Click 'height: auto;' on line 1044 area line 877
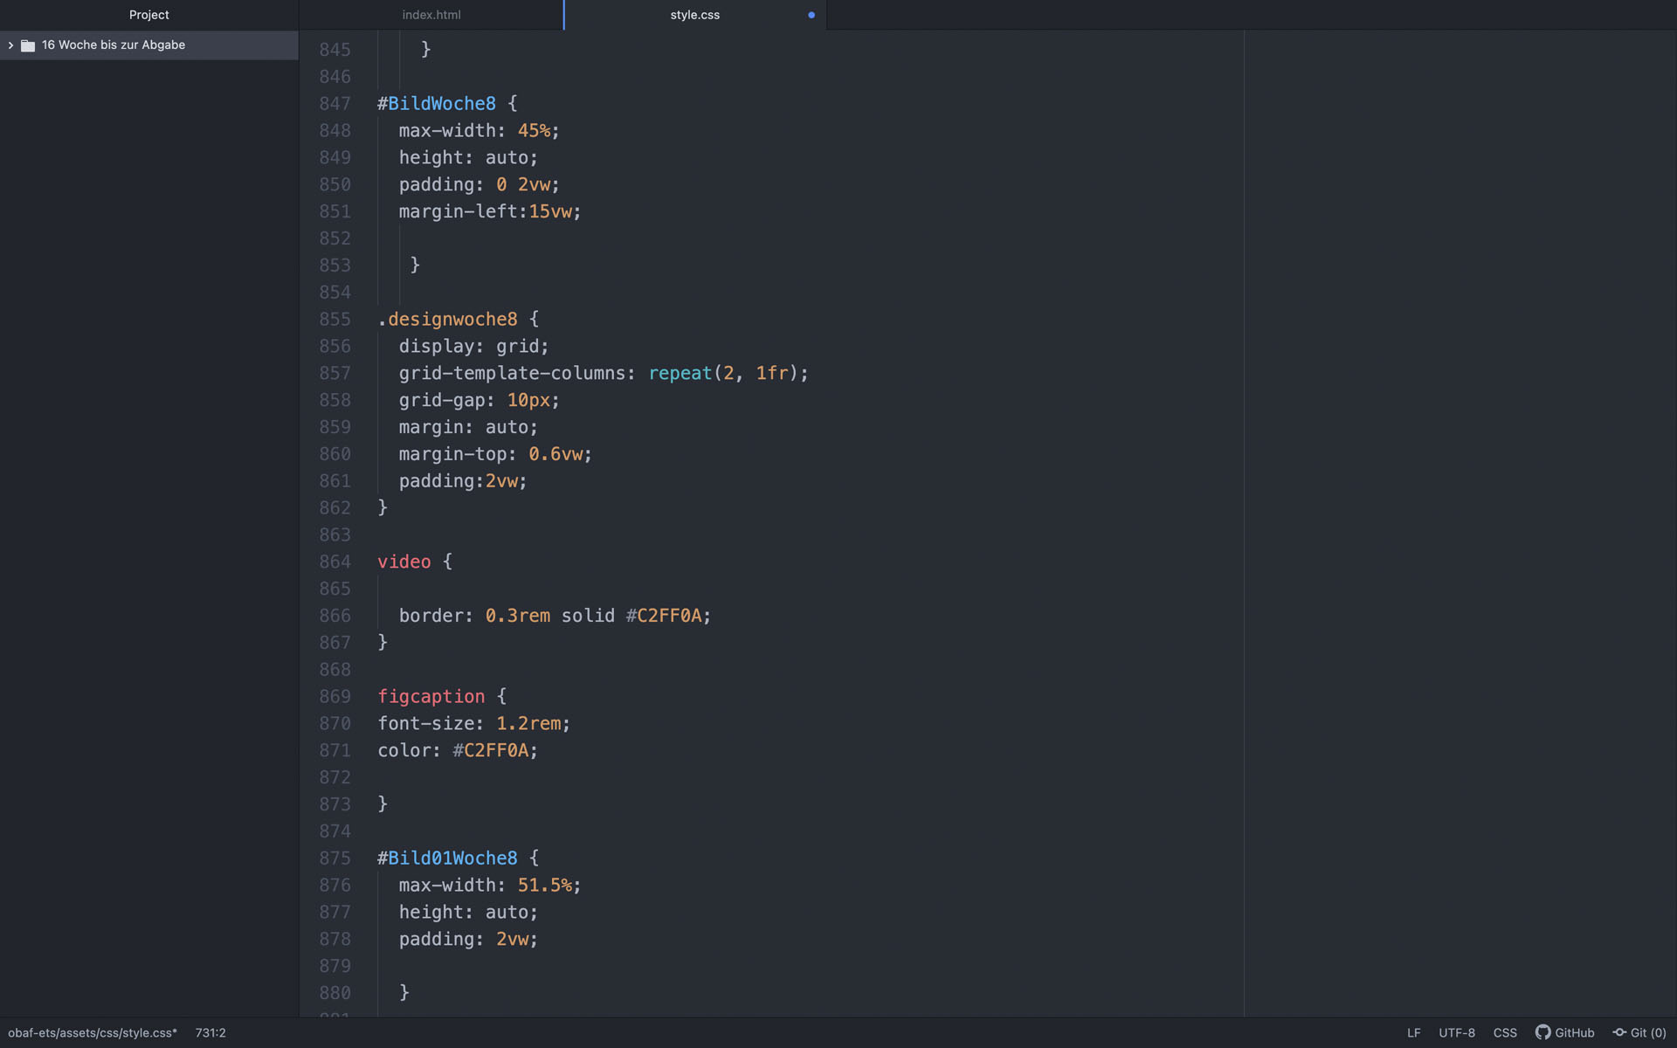The height and width of the screenshot is (1048, 1677). coord(469,913)
